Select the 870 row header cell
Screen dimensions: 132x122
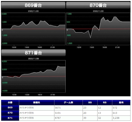(10, 113)
